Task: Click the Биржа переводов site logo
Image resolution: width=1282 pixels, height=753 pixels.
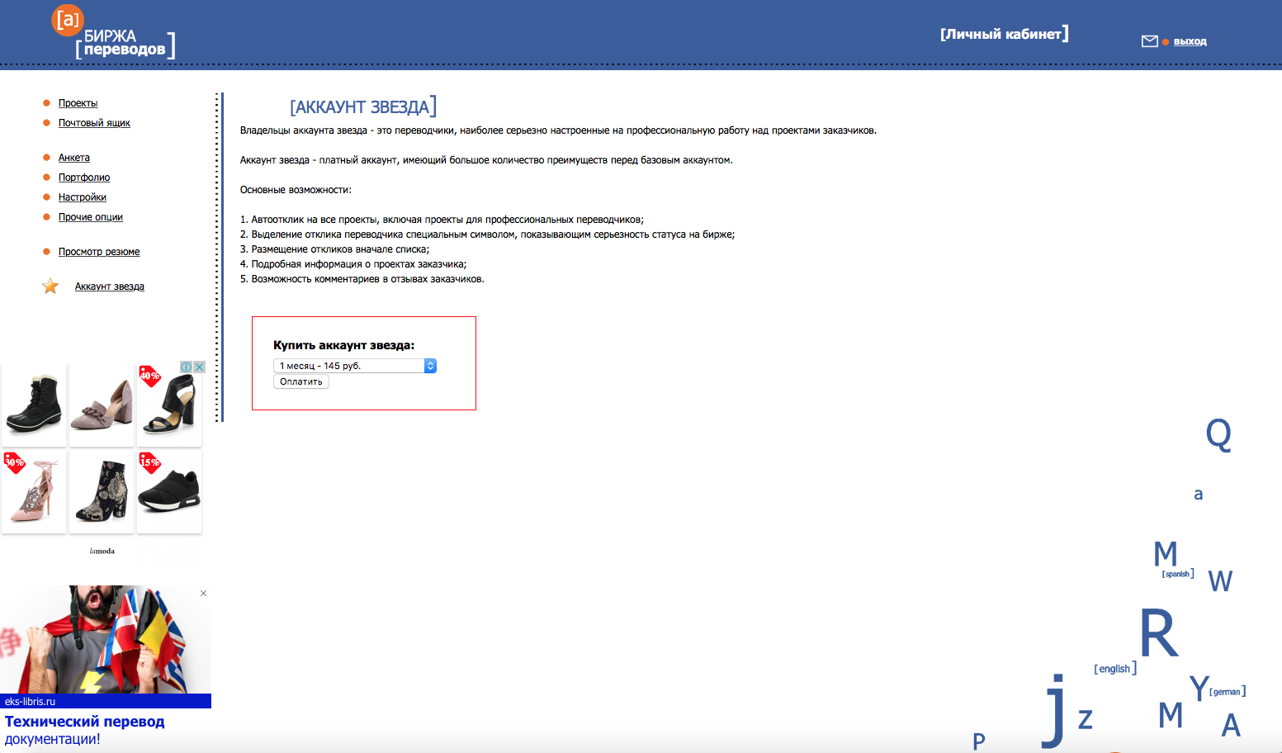Action: 113,33
